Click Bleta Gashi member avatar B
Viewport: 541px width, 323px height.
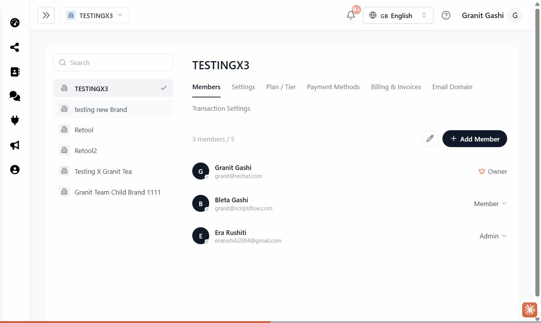200,203
